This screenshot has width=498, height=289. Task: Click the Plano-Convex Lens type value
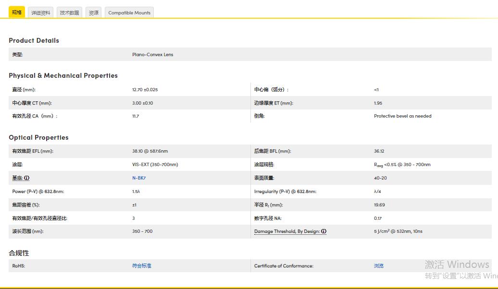pos(152,55)
